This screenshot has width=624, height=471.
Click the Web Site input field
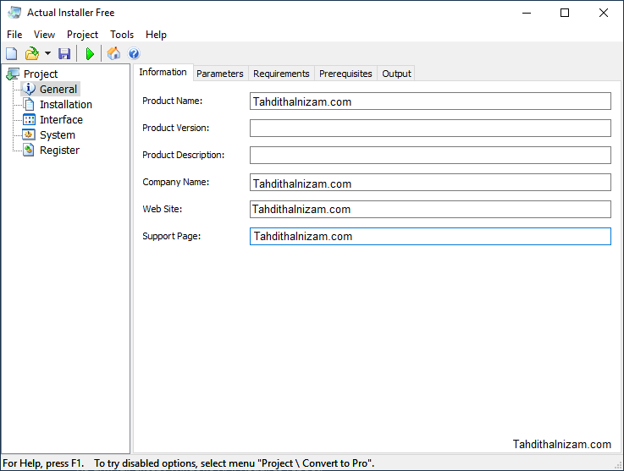tap(430, 209)
